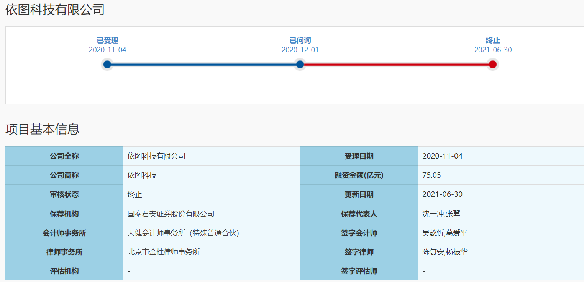Click the 受理日期 header cell
This screenshot has height=282, width=584.
click(x=359, y=156)
